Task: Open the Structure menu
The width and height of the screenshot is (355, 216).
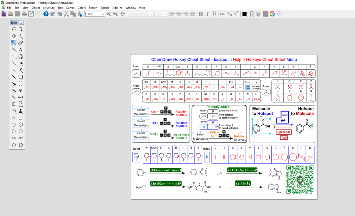Action: click(x=49, y=8)
